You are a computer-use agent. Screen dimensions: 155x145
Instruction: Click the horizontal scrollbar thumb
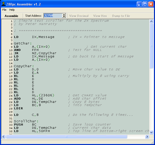(66, 137)
